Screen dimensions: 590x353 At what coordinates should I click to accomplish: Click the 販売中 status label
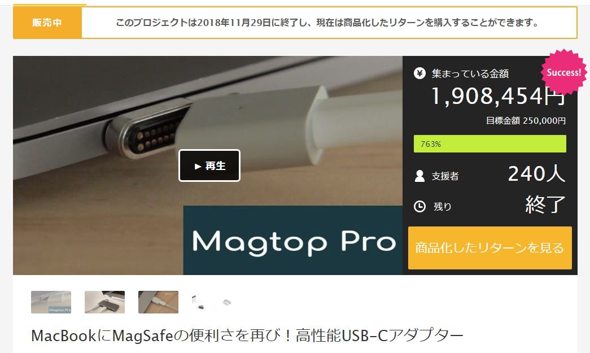click(47, 23)
